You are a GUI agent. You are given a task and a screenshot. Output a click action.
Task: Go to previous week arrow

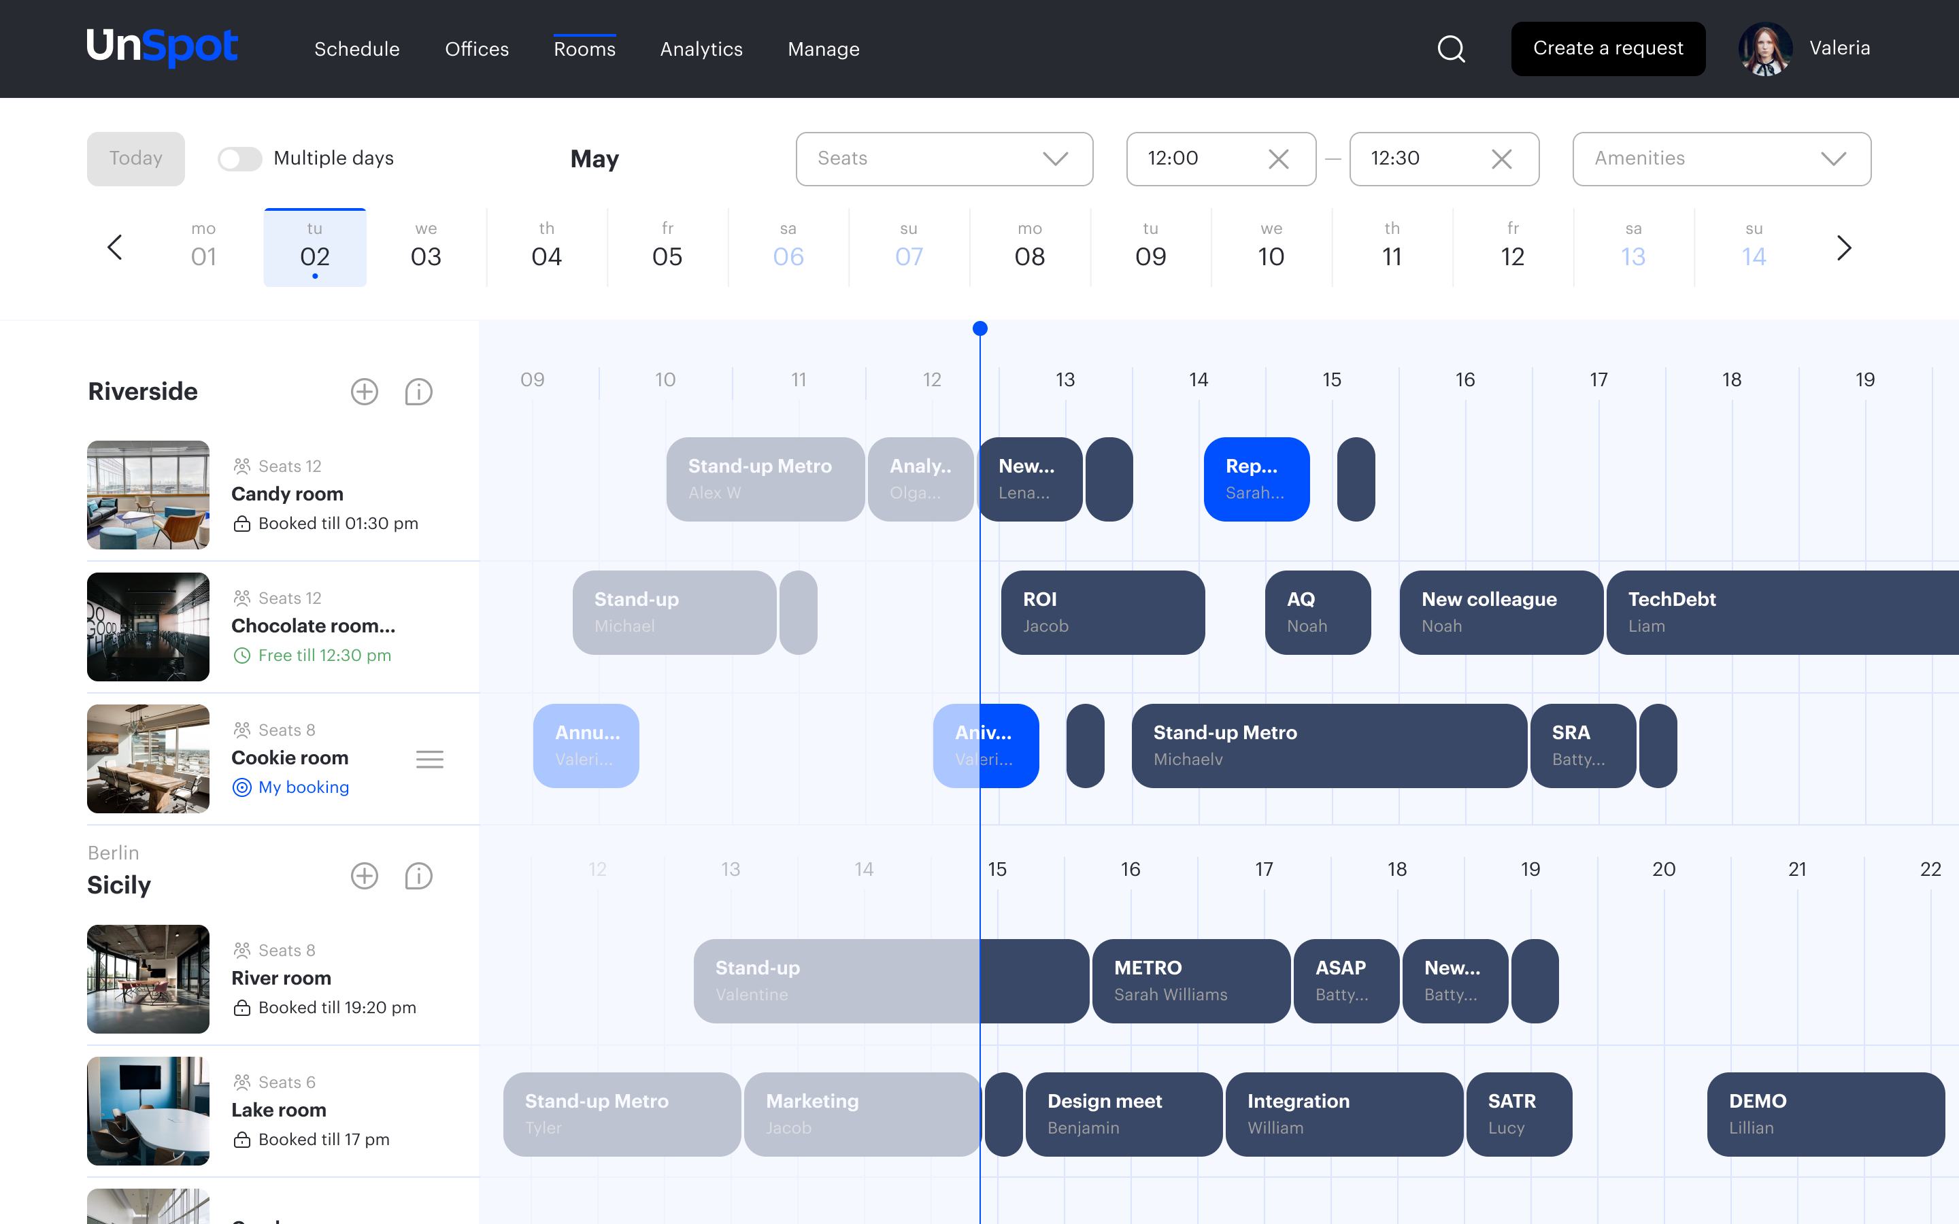115,248
